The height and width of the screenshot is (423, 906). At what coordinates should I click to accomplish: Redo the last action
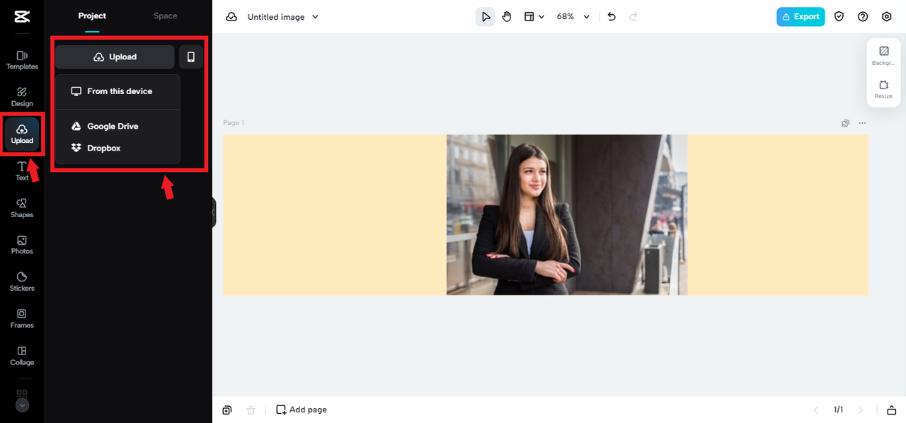633,16
